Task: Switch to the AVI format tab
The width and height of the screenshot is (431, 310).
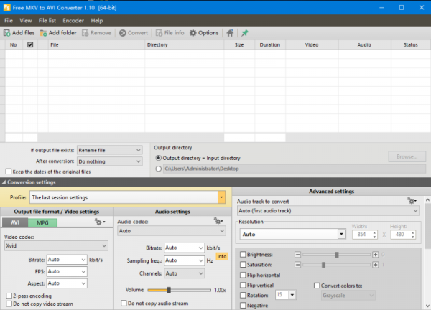Action: (x=15, y=222)
